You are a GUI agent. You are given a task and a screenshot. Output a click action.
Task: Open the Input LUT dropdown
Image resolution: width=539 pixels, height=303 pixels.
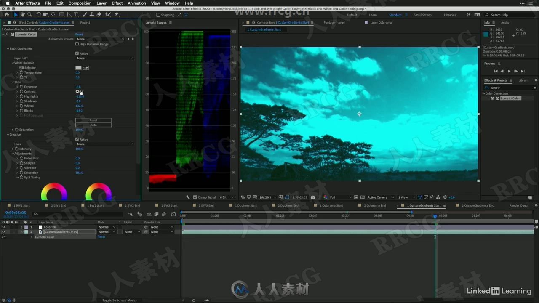(105, 58)
